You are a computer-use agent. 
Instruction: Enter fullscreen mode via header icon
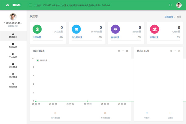pyautogui.click(x=170, y=5)
